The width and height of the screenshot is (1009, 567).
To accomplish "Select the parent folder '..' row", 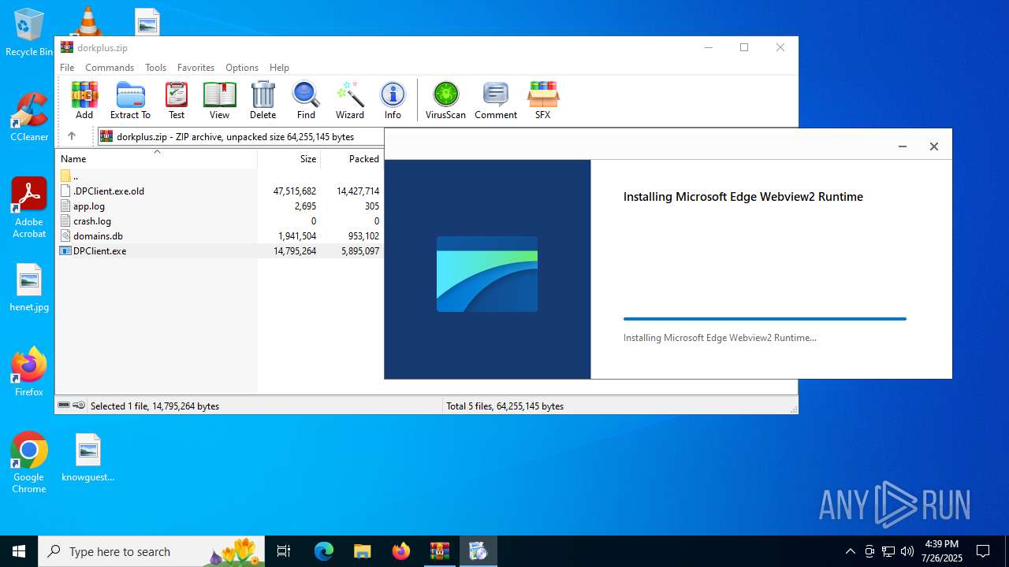I will (220, 176).
